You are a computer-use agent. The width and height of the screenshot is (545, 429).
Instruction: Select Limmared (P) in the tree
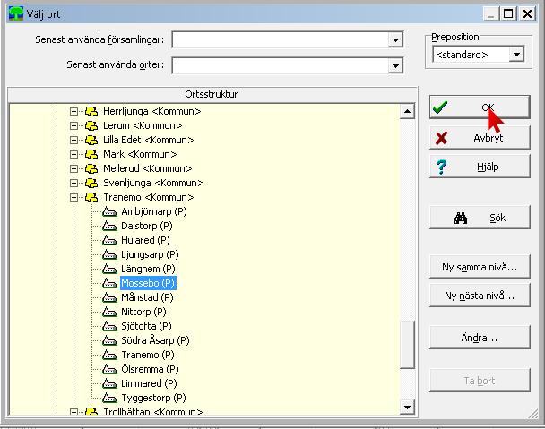(x=149, y=383)
